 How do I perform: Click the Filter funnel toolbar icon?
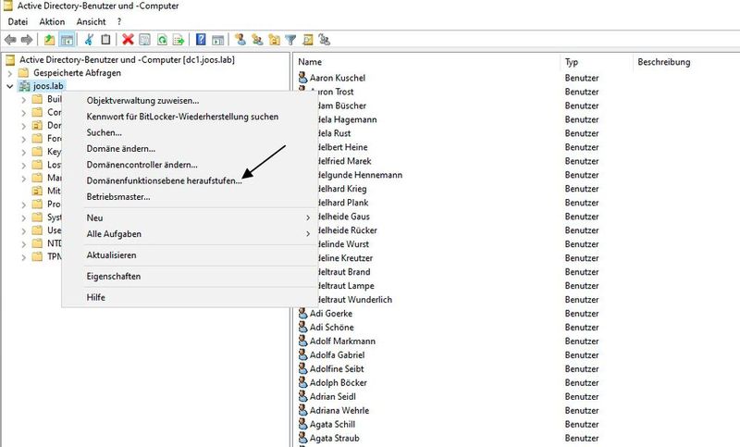click(290, 40)
